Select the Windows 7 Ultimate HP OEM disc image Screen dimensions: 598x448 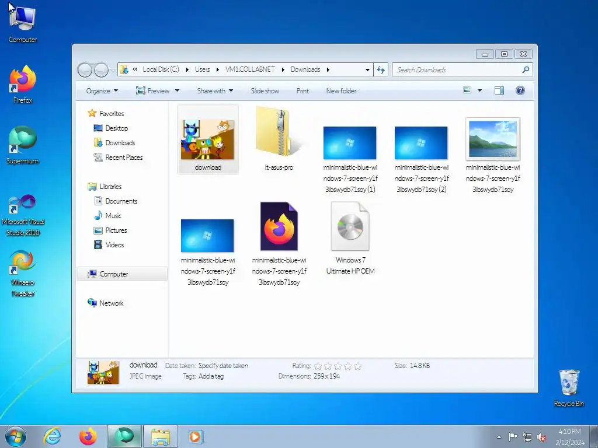[350, 238]
